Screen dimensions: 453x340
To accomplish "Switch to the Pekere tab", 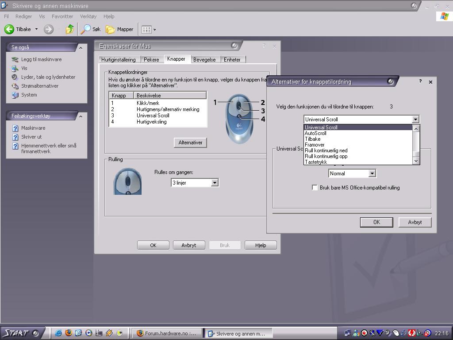I will (151, 60).
